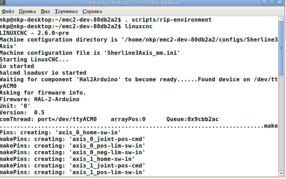Image resolution: width=286 pixels, height=179 pixels.
Task: Click the terminal window menu icon
Action: pos(3,3)
